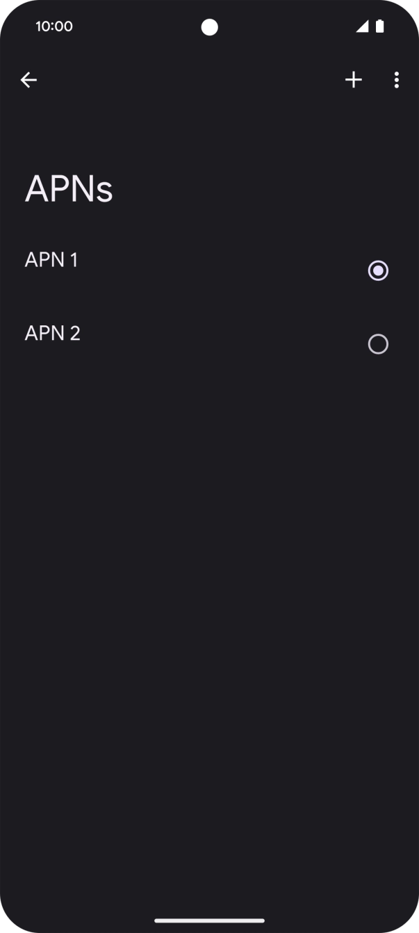Viewport: 419px width, 933px height.
Task: Expand the overflow menu for APN actions
Action: coord(396,79)
